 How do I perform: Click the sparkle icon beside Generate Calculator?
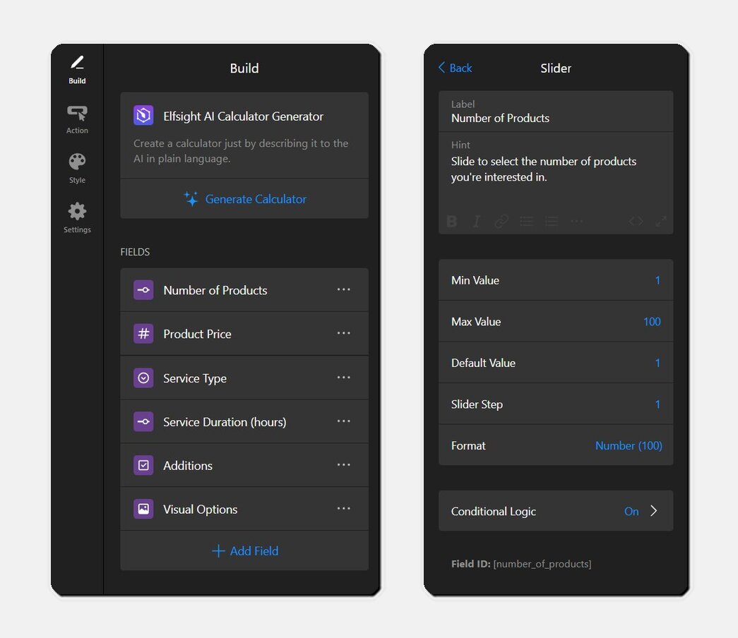191,198
